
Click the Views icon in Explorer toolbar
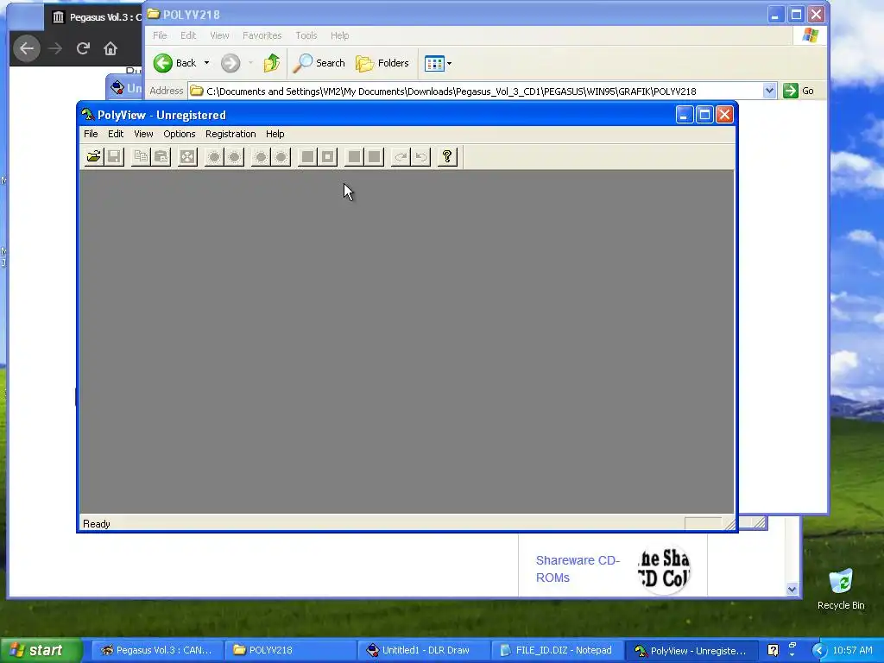[x=434, y=63]
